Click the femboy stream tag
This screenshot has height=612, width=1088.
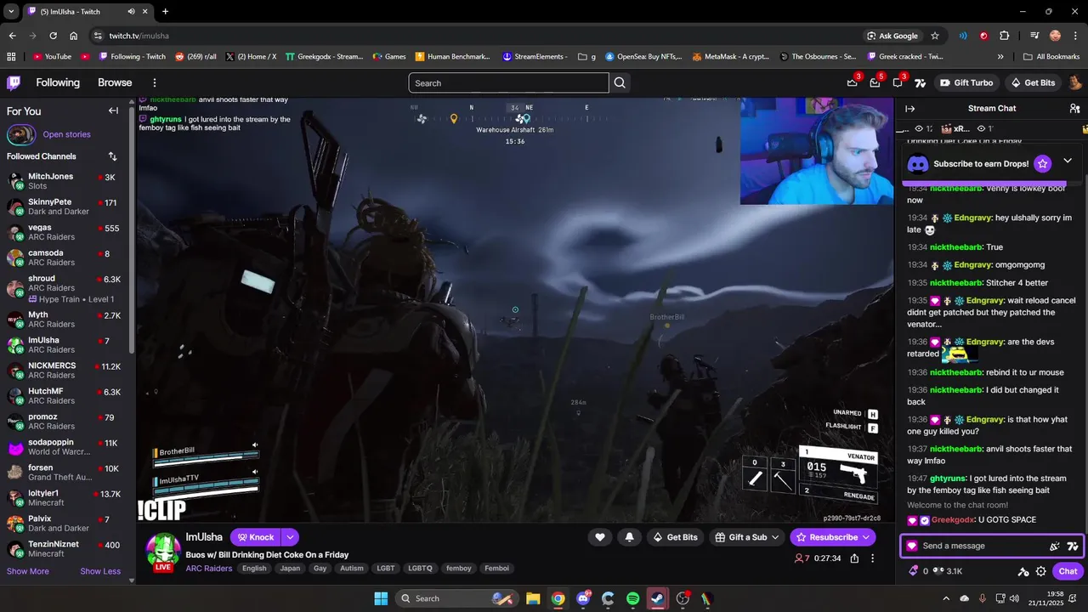[x=458, y=569]
